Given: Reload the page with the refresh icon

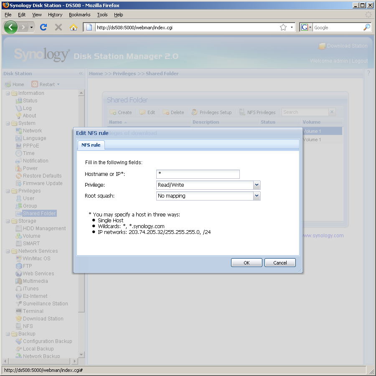Looking at the screenshot, I should point(43,27).
